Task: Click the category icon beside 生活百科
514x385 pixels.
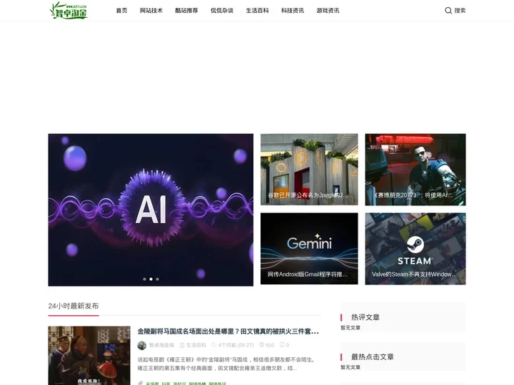Action: tap(182, 345)
